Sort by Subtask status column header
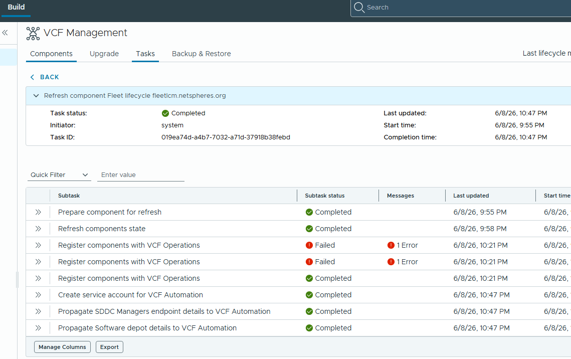This screenshot has height=359, width=571. (x=324, y=196)
